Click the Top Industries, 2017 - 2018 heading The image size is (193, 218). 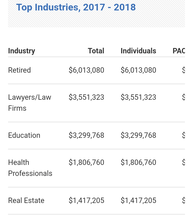(x=76, y=7)
